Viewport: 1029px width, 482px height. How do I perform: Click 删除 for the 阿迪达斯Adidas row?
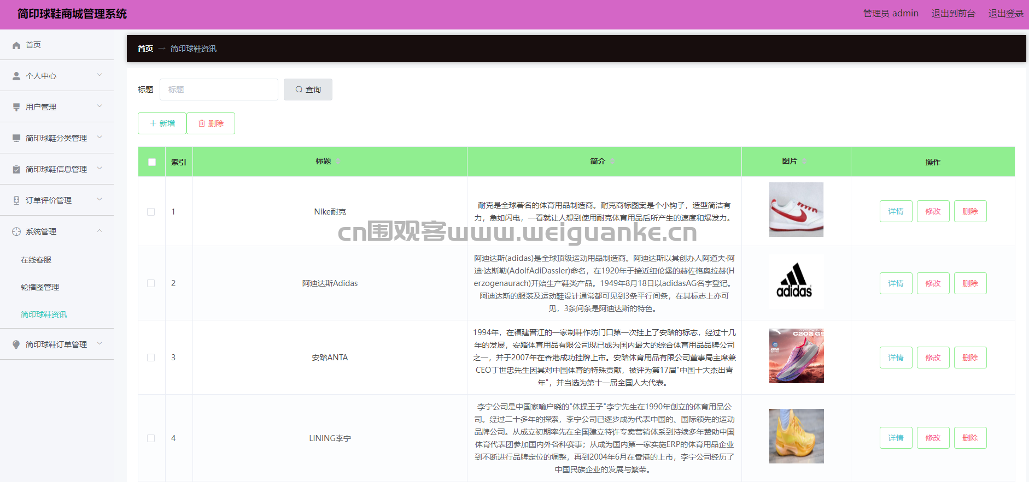pyautogui.click(x=970, y=283)
